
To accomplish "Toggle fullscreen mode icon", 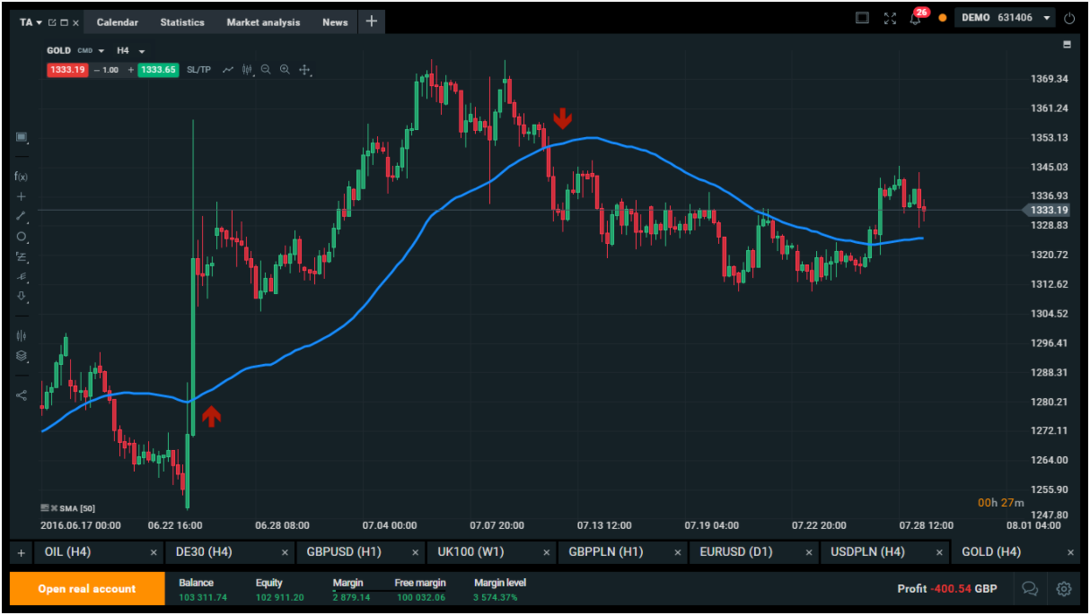I will 890,18.
